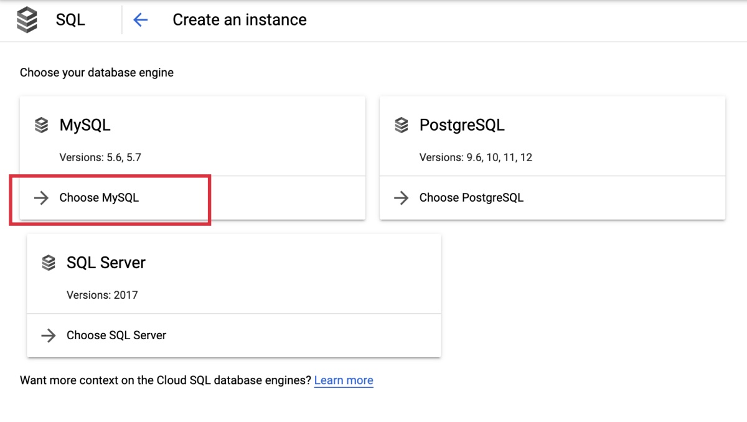Click the Choose your database engine label
747x422 pixels.
point(96,72)
